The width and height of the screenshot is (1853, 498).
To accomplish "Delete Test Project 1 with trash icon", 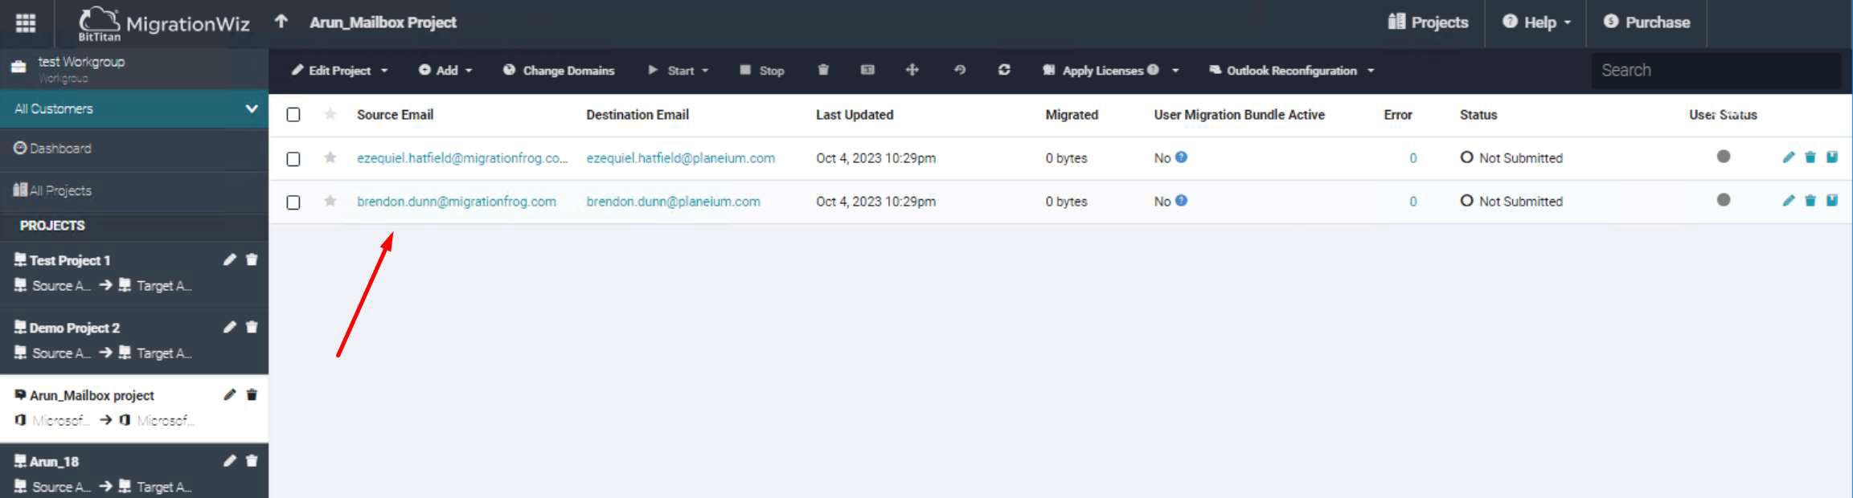I will tap(252, 259).
